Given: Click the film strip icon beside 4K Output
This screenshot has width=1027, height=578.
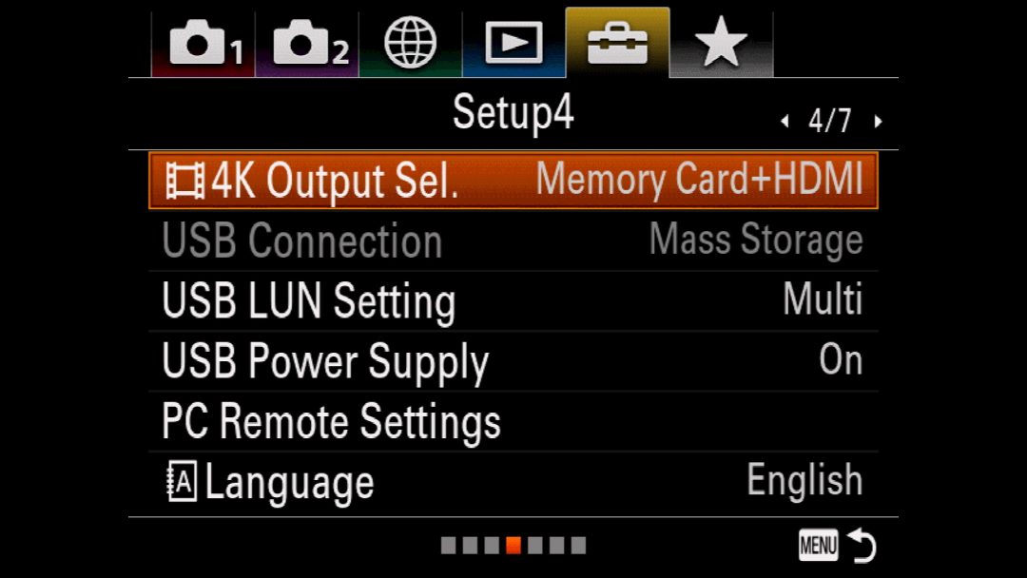Looking at the screenshot, I should (184, 181).
